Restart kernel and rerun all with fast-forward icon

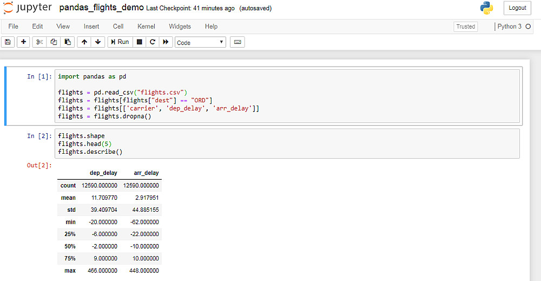click(x=166, y=42)
